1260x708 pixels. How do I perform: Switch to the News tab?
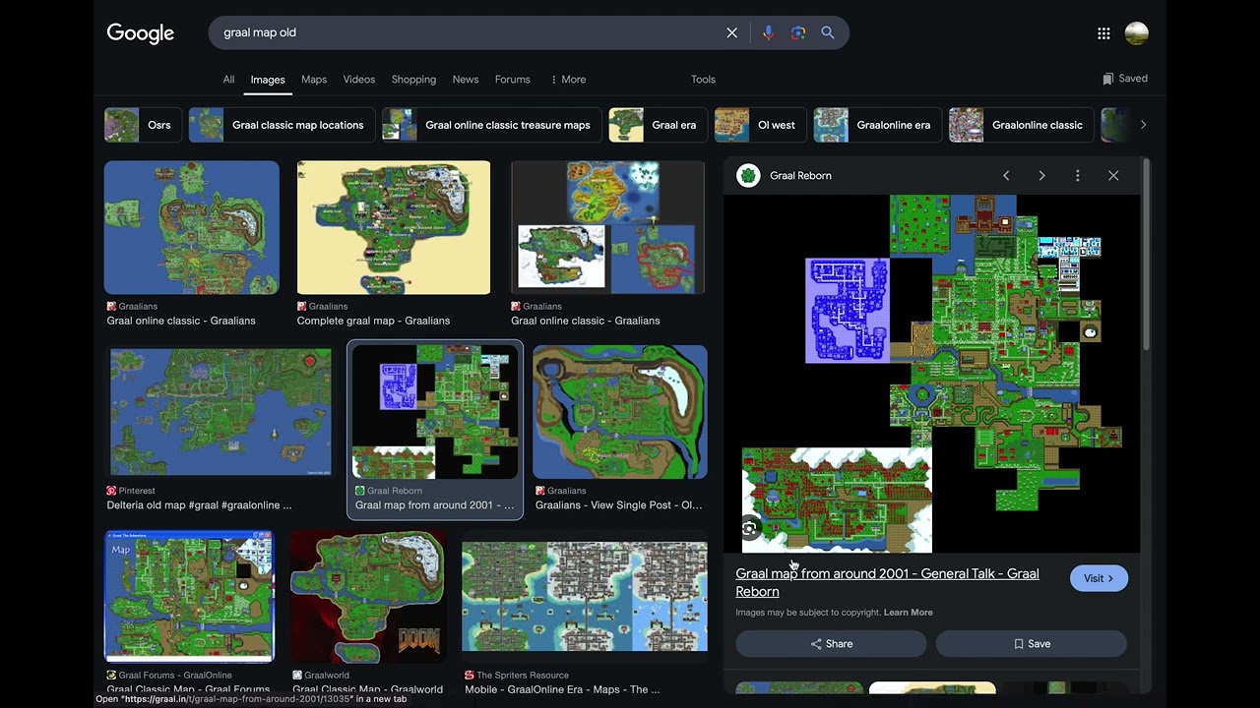coord(466,80)
